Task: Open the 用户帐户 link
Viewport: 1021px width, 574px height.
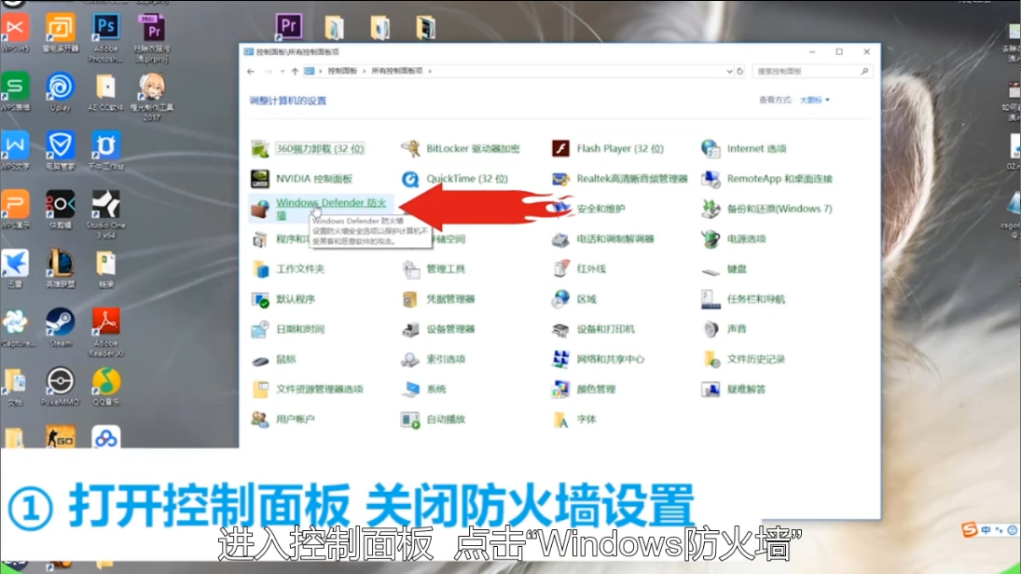Action: pyautogui.click(x=296, y=420)
